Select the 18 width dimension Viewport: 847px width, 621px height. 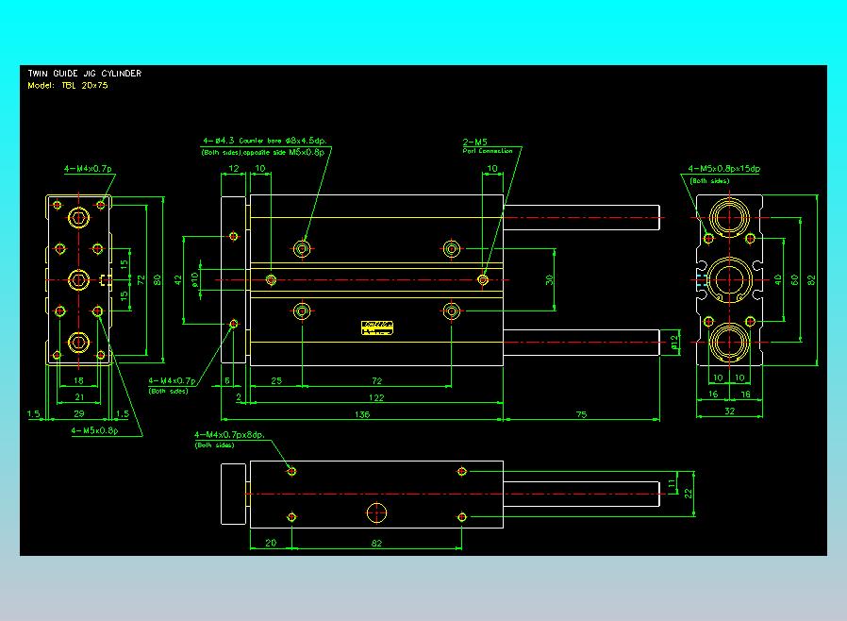coord(78,381)
